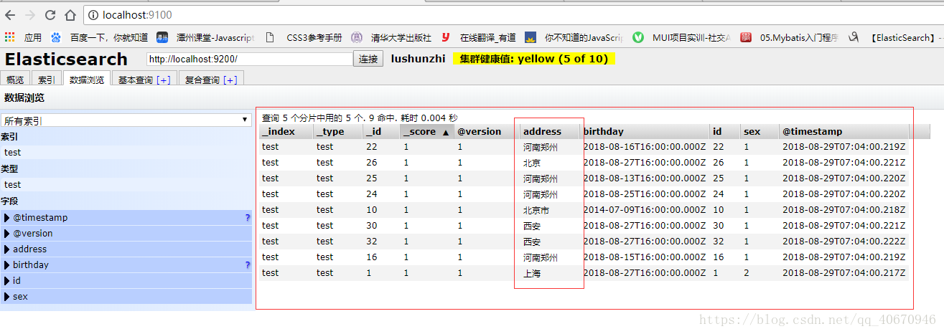Select the 数据浏览 tab
This screenshot has width=944, height=334.
pyautogui.click(x=87, y=80)
